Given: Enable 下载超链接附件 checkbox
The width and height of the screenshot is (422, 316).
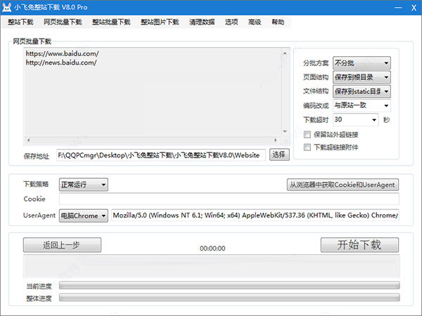Looking at the screenshot, I should 307,147.
